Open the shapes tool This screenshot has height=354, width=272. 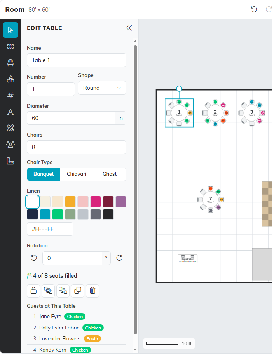pyautogui.click(x=10, y=79)
